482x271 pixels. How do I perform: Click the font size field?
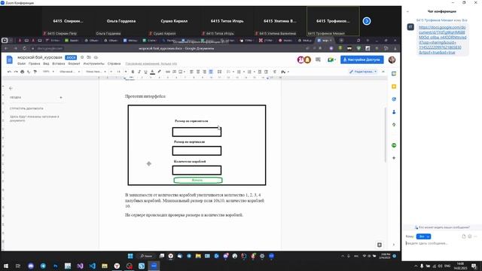tap(118, 72)
